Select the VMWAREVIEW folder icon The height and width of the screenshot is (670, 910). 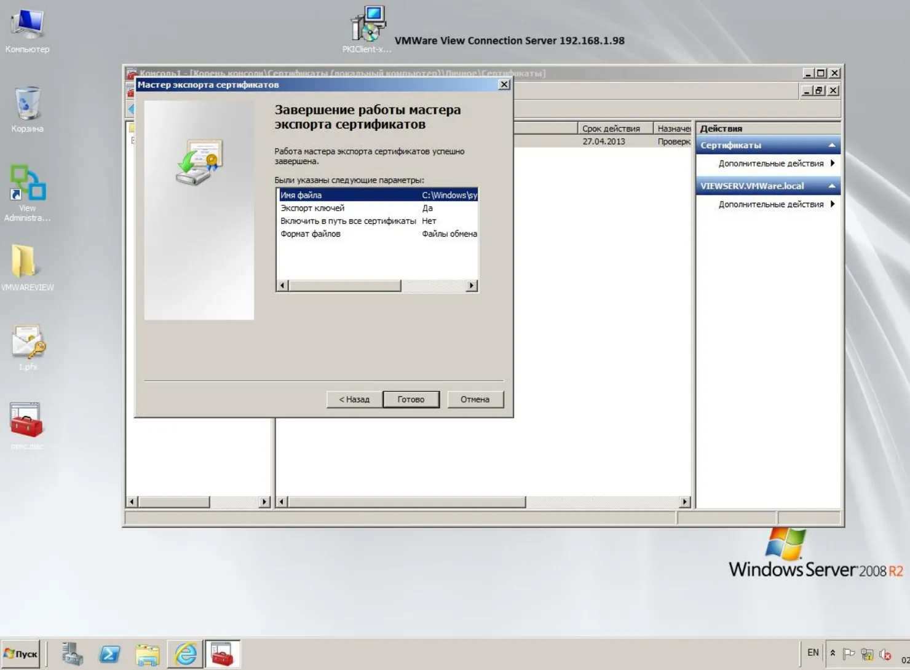click(27, 268)
